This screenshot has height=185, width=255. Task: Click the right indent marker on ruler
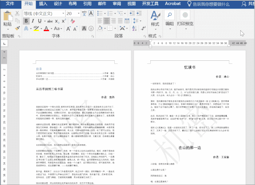[229, 45]
